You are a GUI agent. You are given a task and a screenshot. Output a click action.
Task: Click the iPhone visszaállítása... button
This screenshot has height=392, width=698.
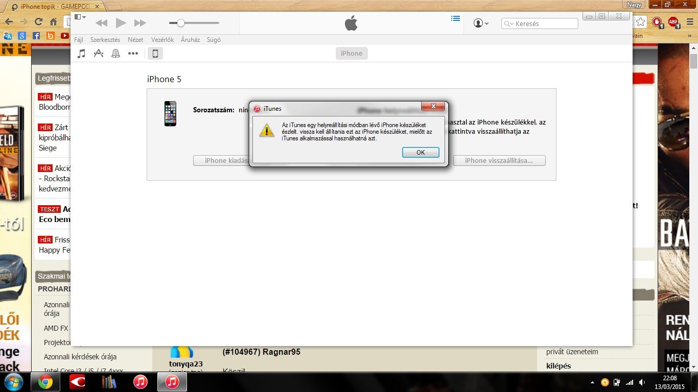[x=499, y=160]
